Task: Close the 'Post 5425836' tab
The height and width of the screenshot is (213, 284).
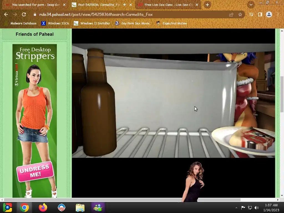Action: 131,5
